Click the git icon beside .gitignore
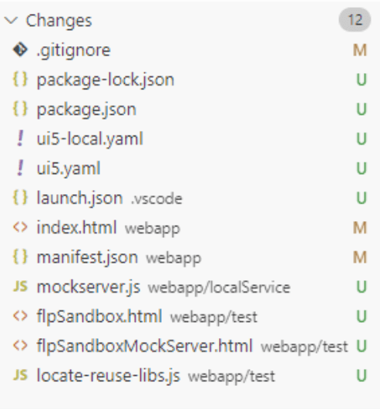Viewport: 380px width, 409px height. pyautogui.click(x=20, y=49)
